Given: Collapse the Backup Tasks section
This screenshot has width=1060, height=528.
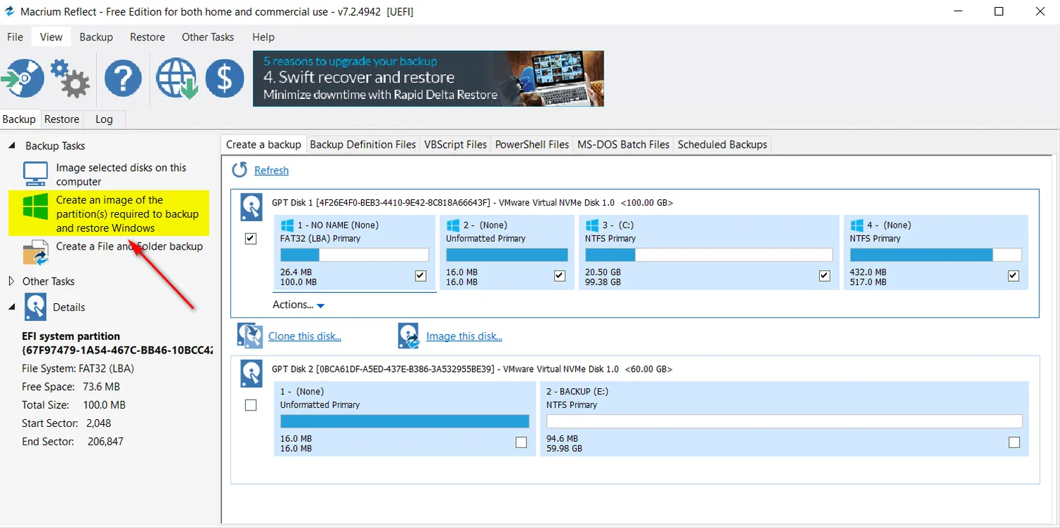Looking at the screenshot, I should point(12,146).
